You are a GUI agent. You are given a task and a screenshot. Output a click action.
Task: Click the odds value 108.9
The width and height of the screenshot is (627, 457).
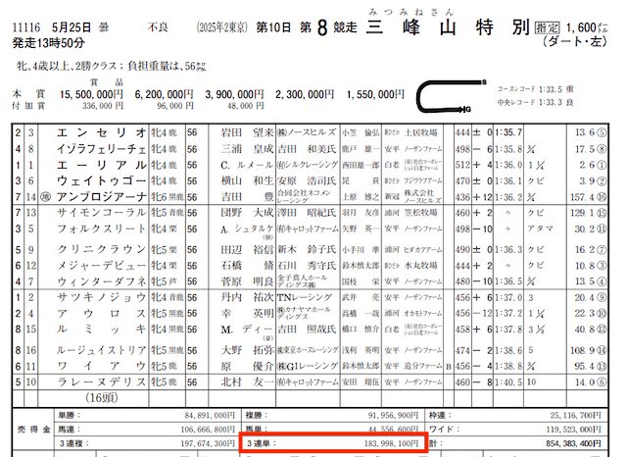(x=583, y=350)
